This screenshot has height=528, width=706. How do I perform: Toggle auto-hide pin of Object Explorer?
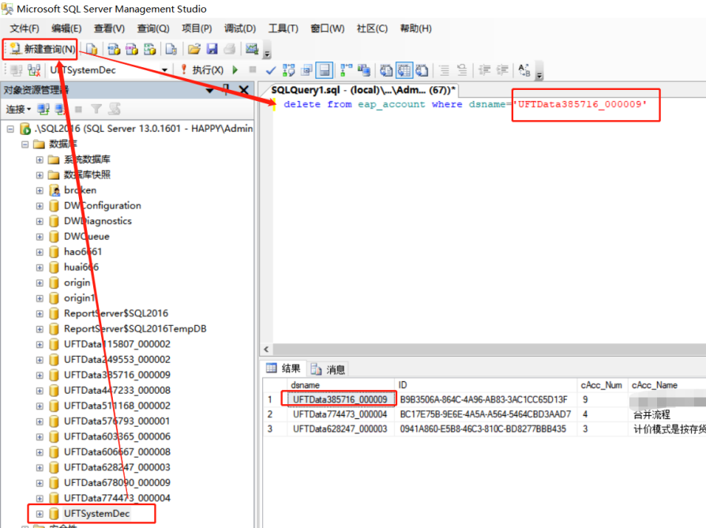(x=226, y=89)
